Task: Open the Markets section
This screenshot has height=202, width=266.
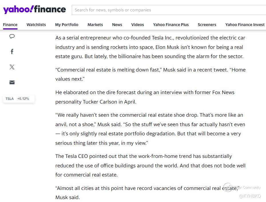Action: [95, 25]
